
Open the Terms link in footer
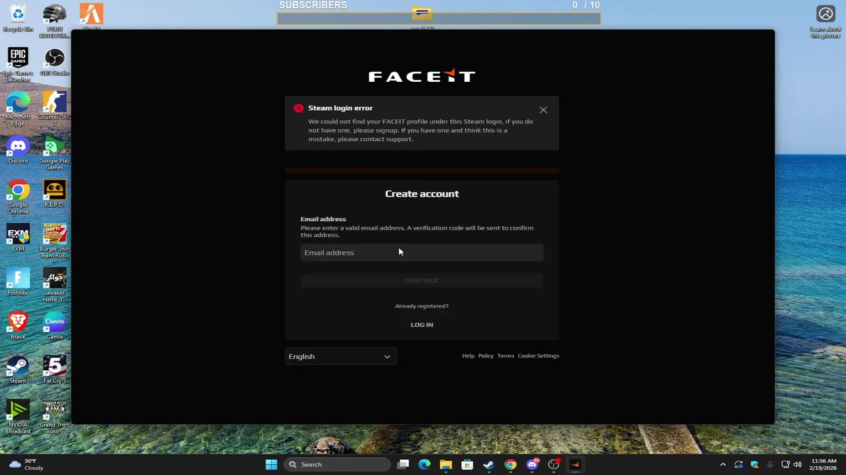tap(506, 356)
